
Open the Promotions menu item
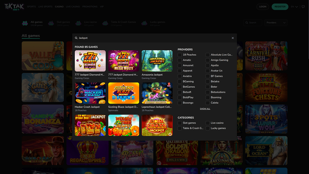tap(90, 7)
